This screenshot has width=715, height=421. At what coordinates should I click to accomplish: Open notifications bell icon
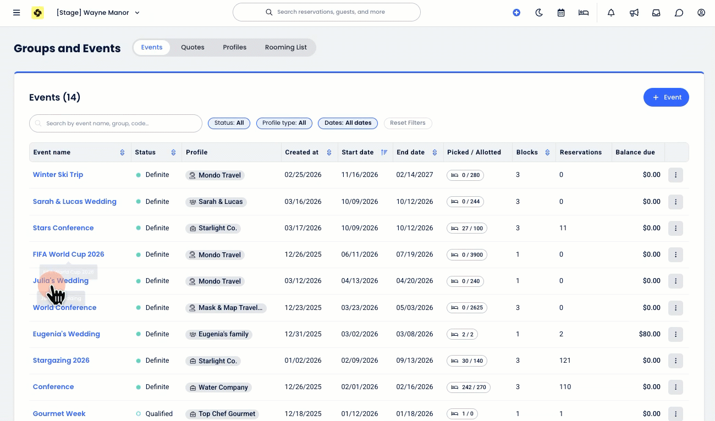click(x=611, y=13)
